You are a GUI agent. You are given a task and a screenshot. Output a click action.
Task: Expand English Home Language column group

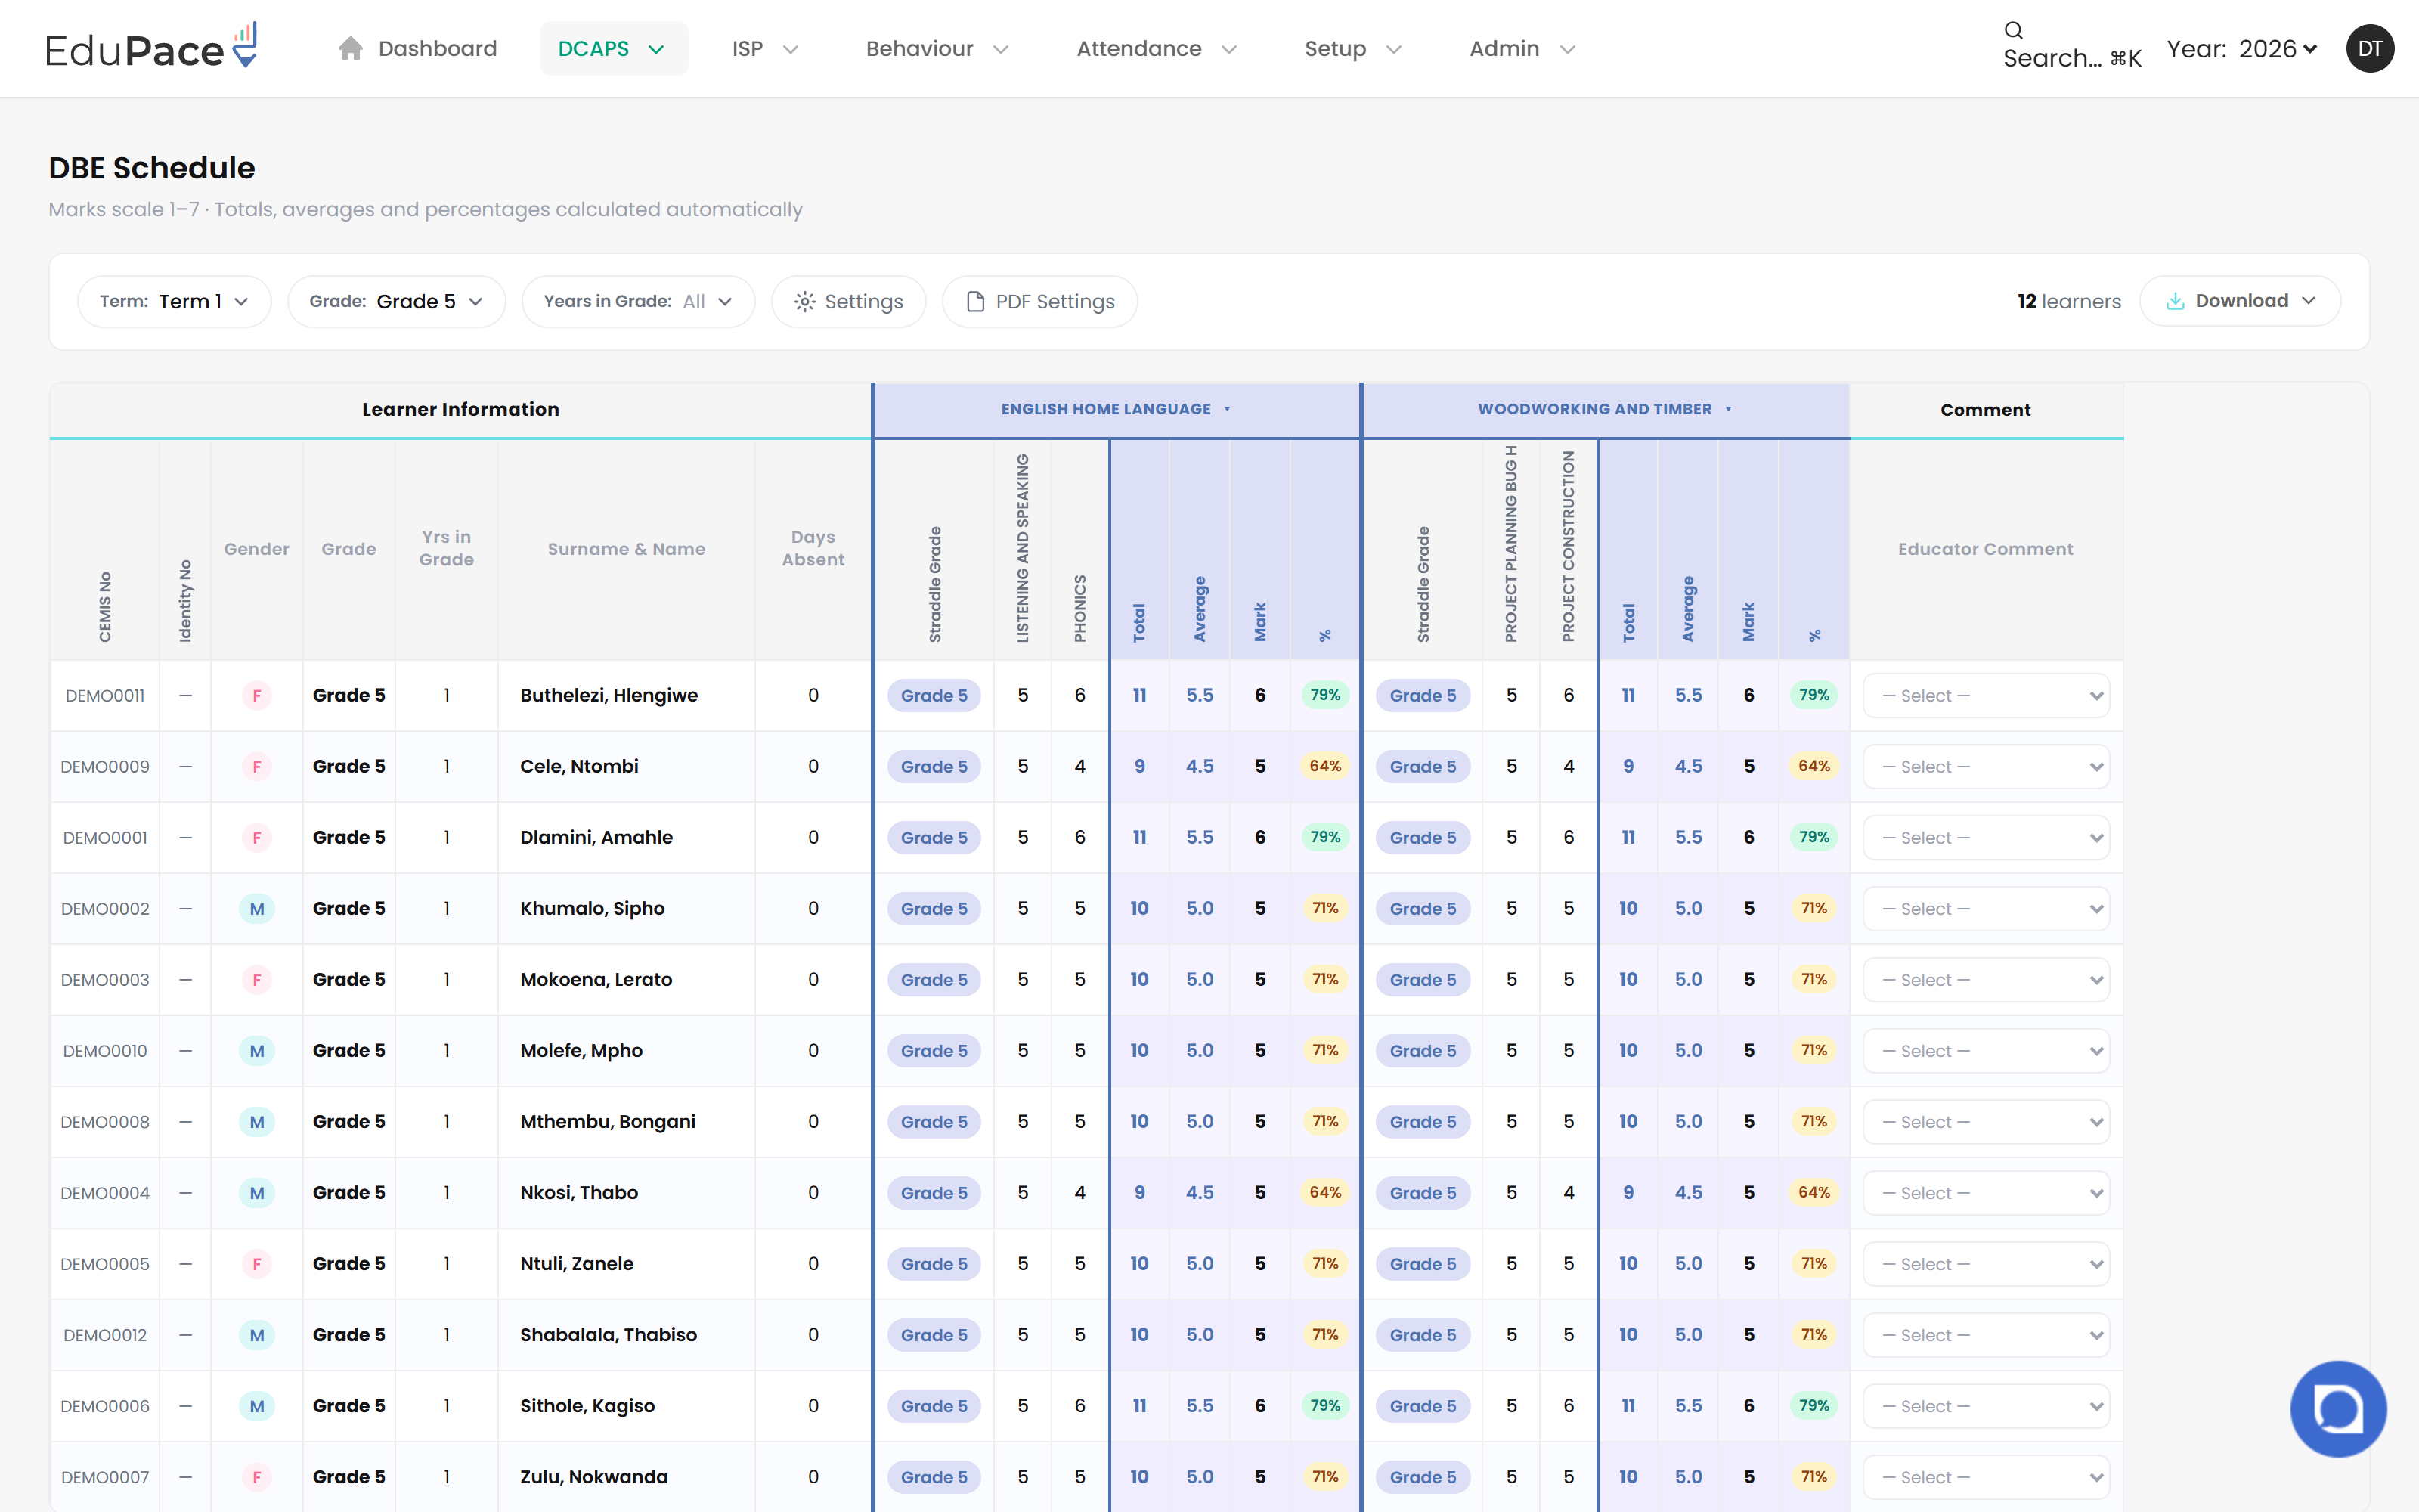[x=1116, y=409]
